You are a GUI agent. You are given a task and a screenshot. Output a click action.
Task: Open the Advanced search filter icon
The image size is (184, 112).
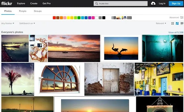tap(182, 18)
